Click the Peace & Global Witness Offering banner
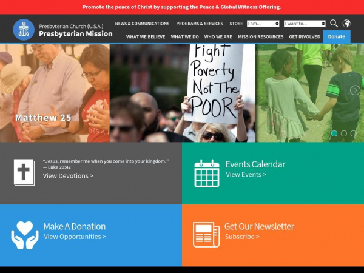 pos(182,7)
